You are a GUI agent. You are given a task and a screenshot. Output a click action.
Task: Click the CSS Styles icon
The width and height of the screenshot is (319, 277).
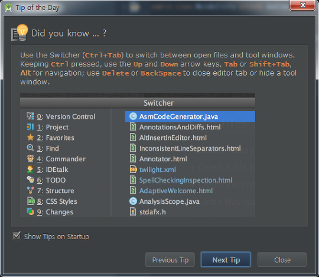click(31, 201)
